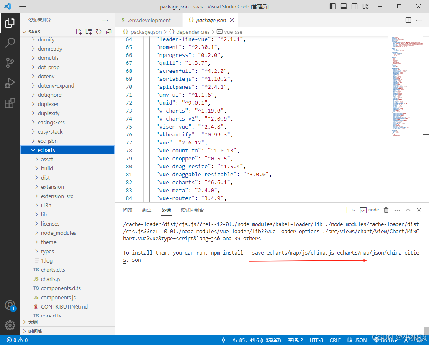Image resolution: width=429 pixels, height=345 pixels.
Task: Expand the 大纲 outline section
Action: point(67,322)
